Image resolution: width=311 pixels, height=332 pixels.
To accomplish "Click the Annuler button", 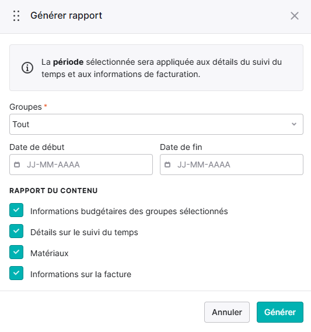I will (x=227, y=312).
